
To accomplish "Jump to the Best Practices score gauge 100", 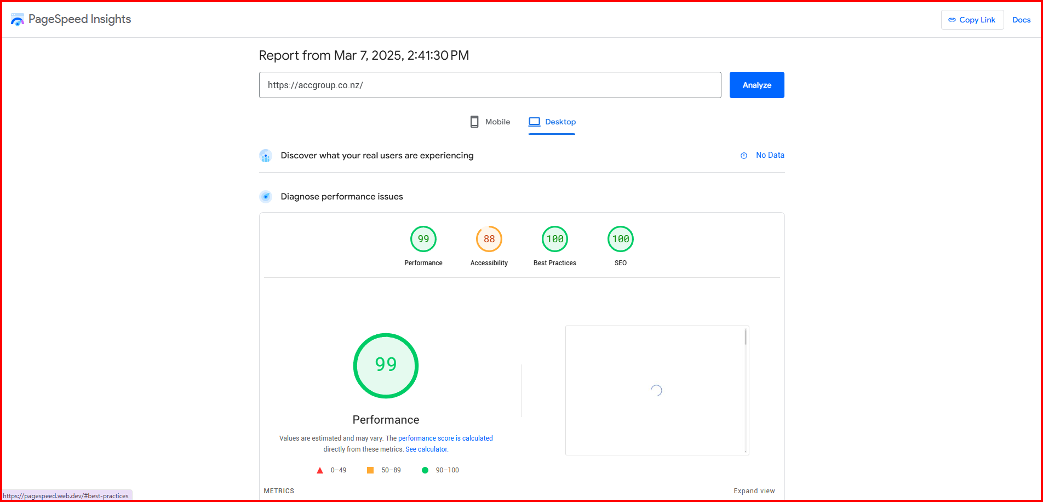I will click(x=555, y=239).
